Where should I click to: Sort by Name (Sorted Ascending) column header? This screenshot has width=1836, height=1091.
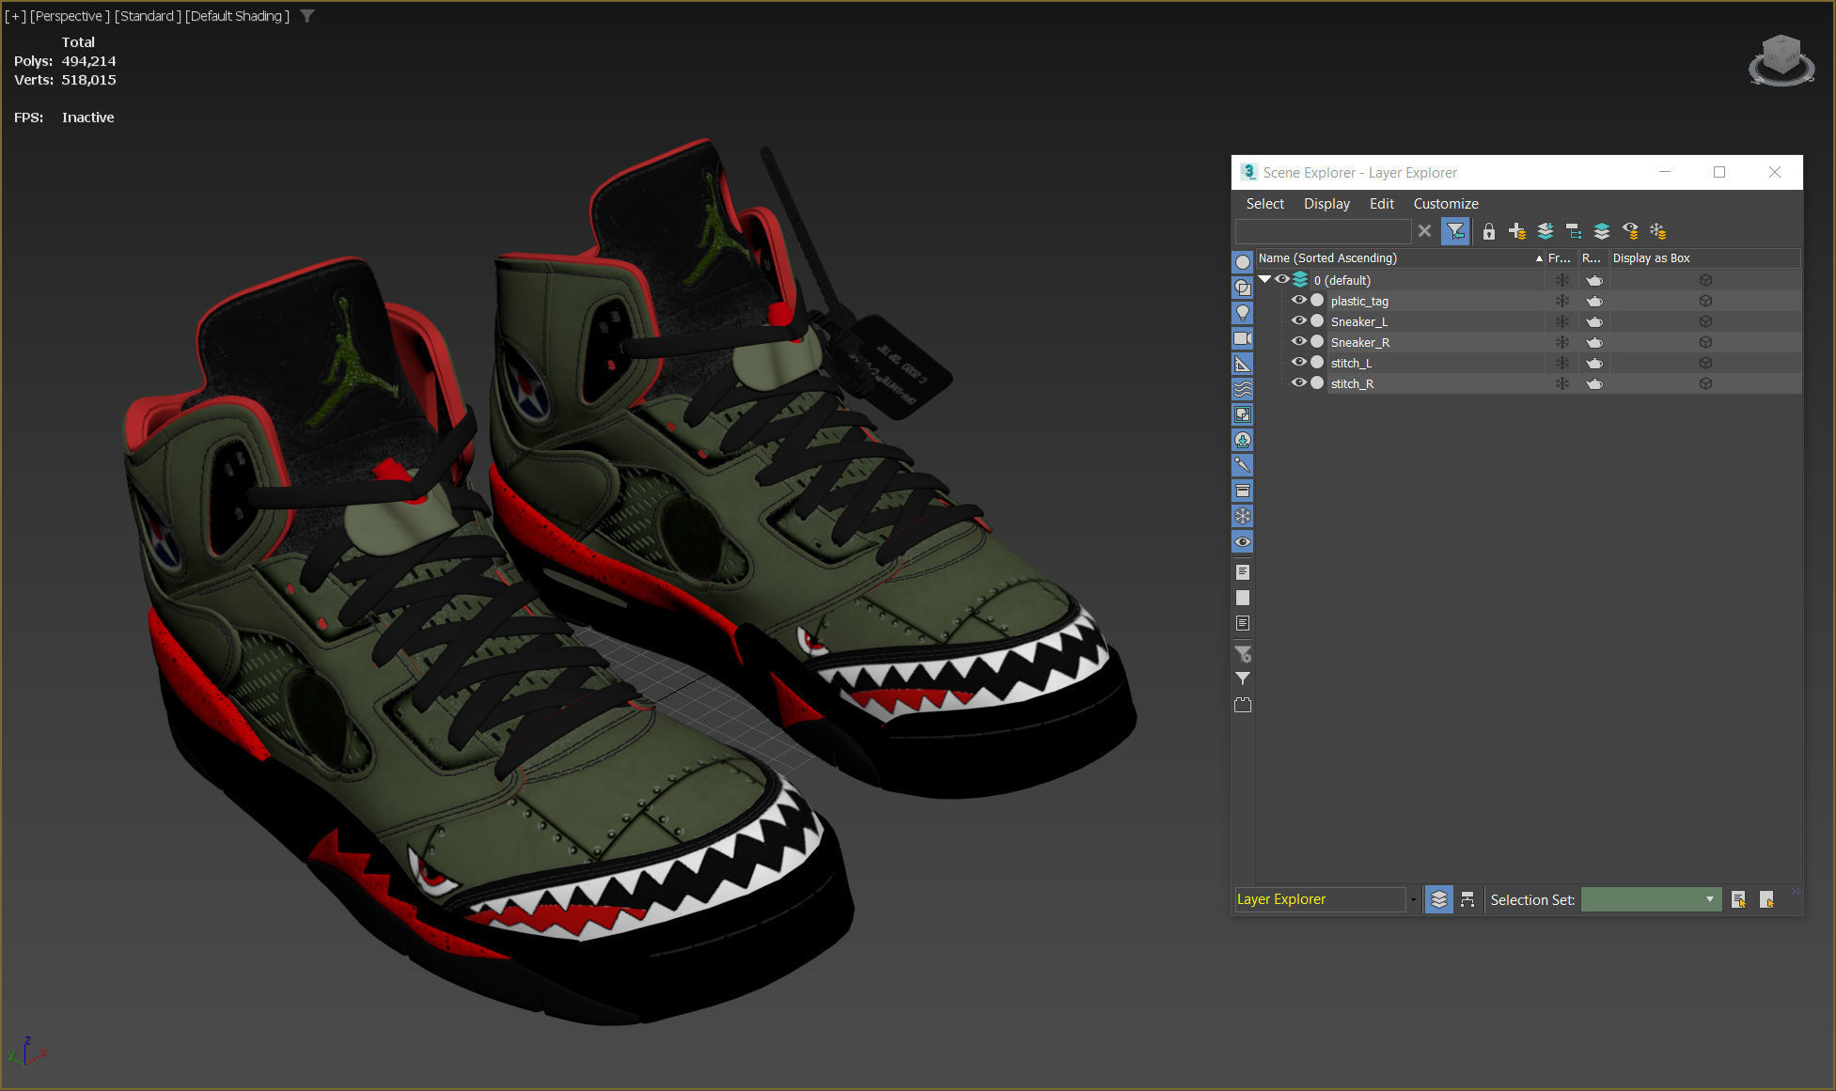pos(1400,257)
